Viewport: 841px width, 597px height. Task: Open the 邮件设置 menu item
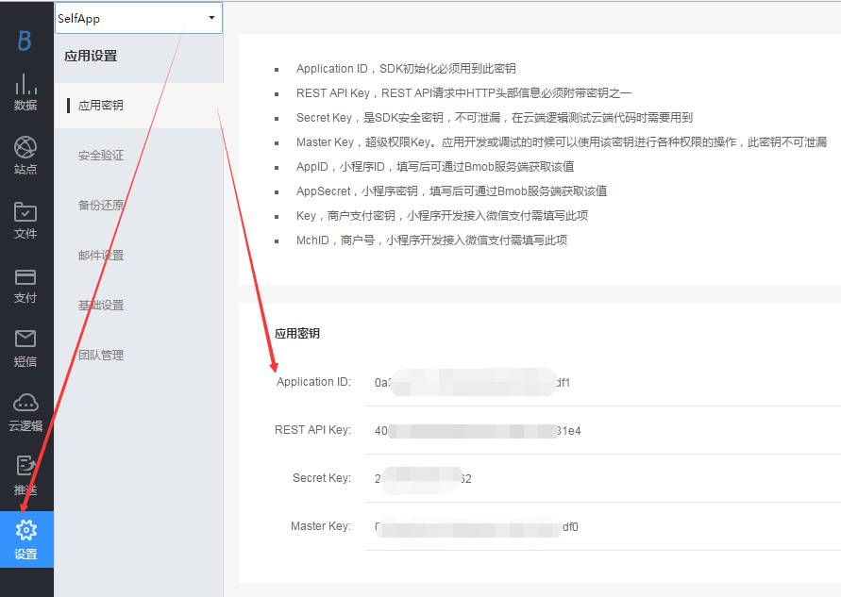tap(101, 255)
